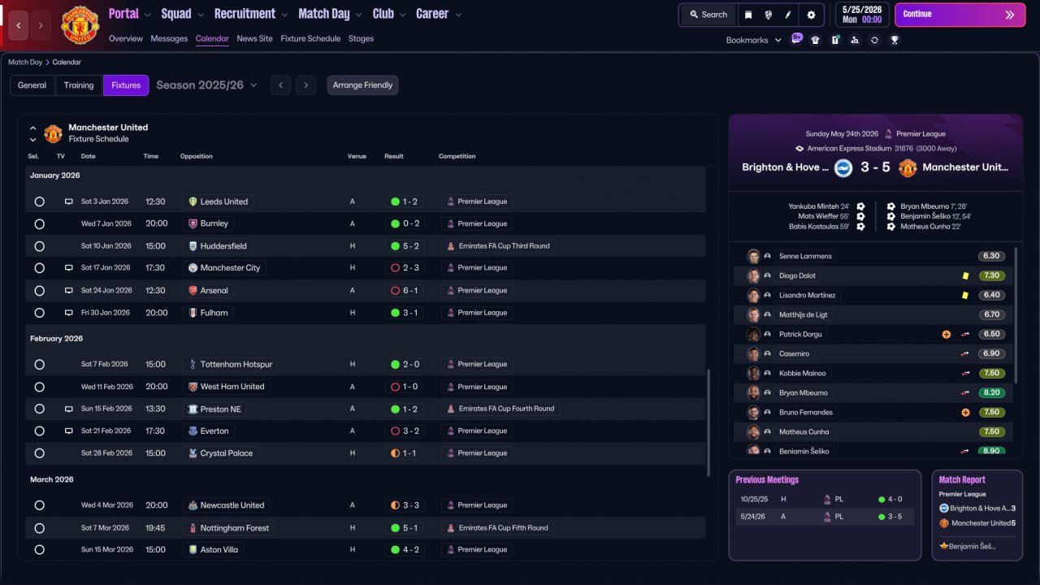Click the scouting search icon in bookmarks row

(x=855, y=40)
